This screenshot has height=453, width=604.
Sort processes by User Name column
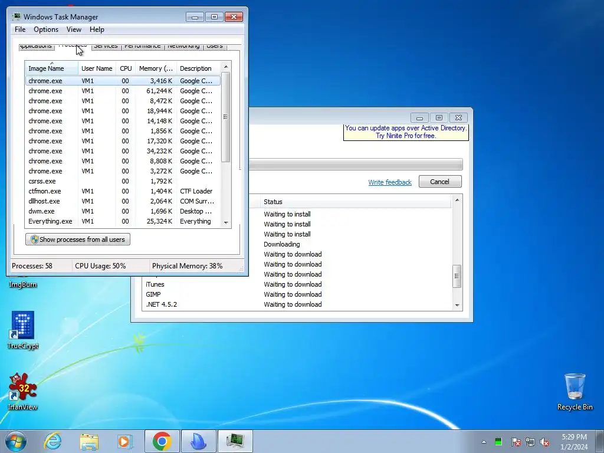pyautogui.click(x=97, y=68)
